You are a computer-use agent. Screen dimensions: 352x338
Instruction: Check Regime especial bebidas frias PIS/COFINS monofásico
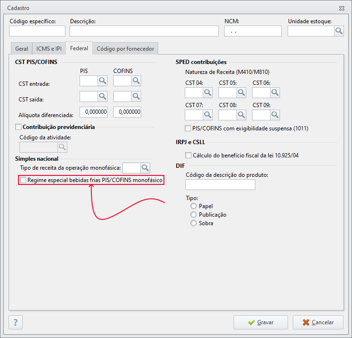click(x=23, y=180)
